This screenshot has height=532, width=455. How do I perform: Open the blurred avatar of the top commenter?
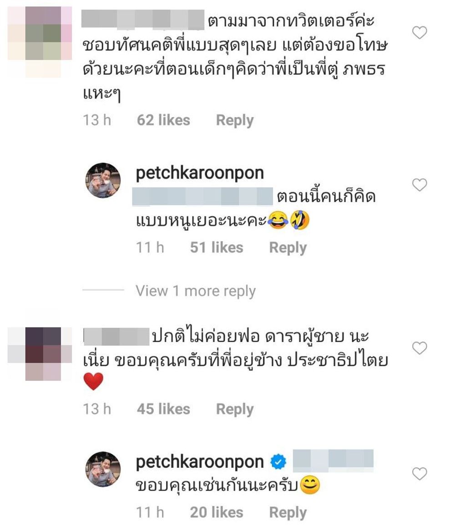(40, 42)
